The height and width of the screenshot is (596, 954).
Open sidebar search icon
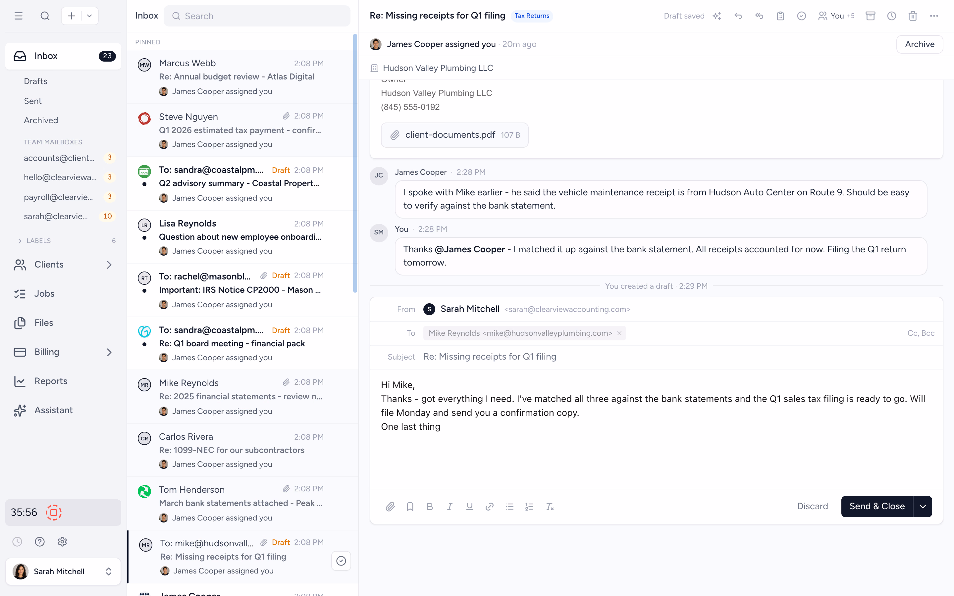click(45, 16)
